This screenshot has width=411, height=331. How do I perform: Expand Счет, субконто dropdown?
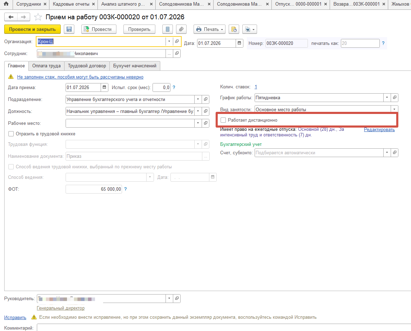coord(387,153)
